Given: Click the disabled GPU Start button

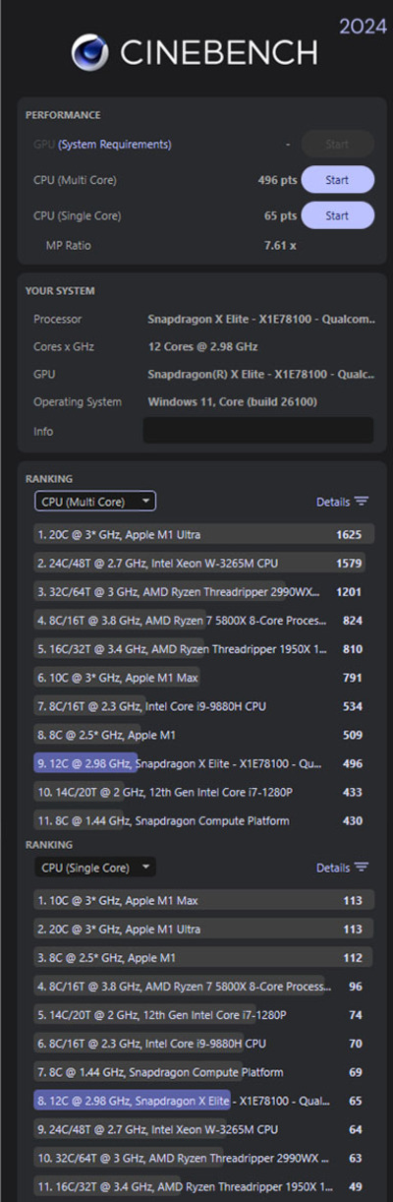Looking at the screenshot, I should tap(337, 145).
